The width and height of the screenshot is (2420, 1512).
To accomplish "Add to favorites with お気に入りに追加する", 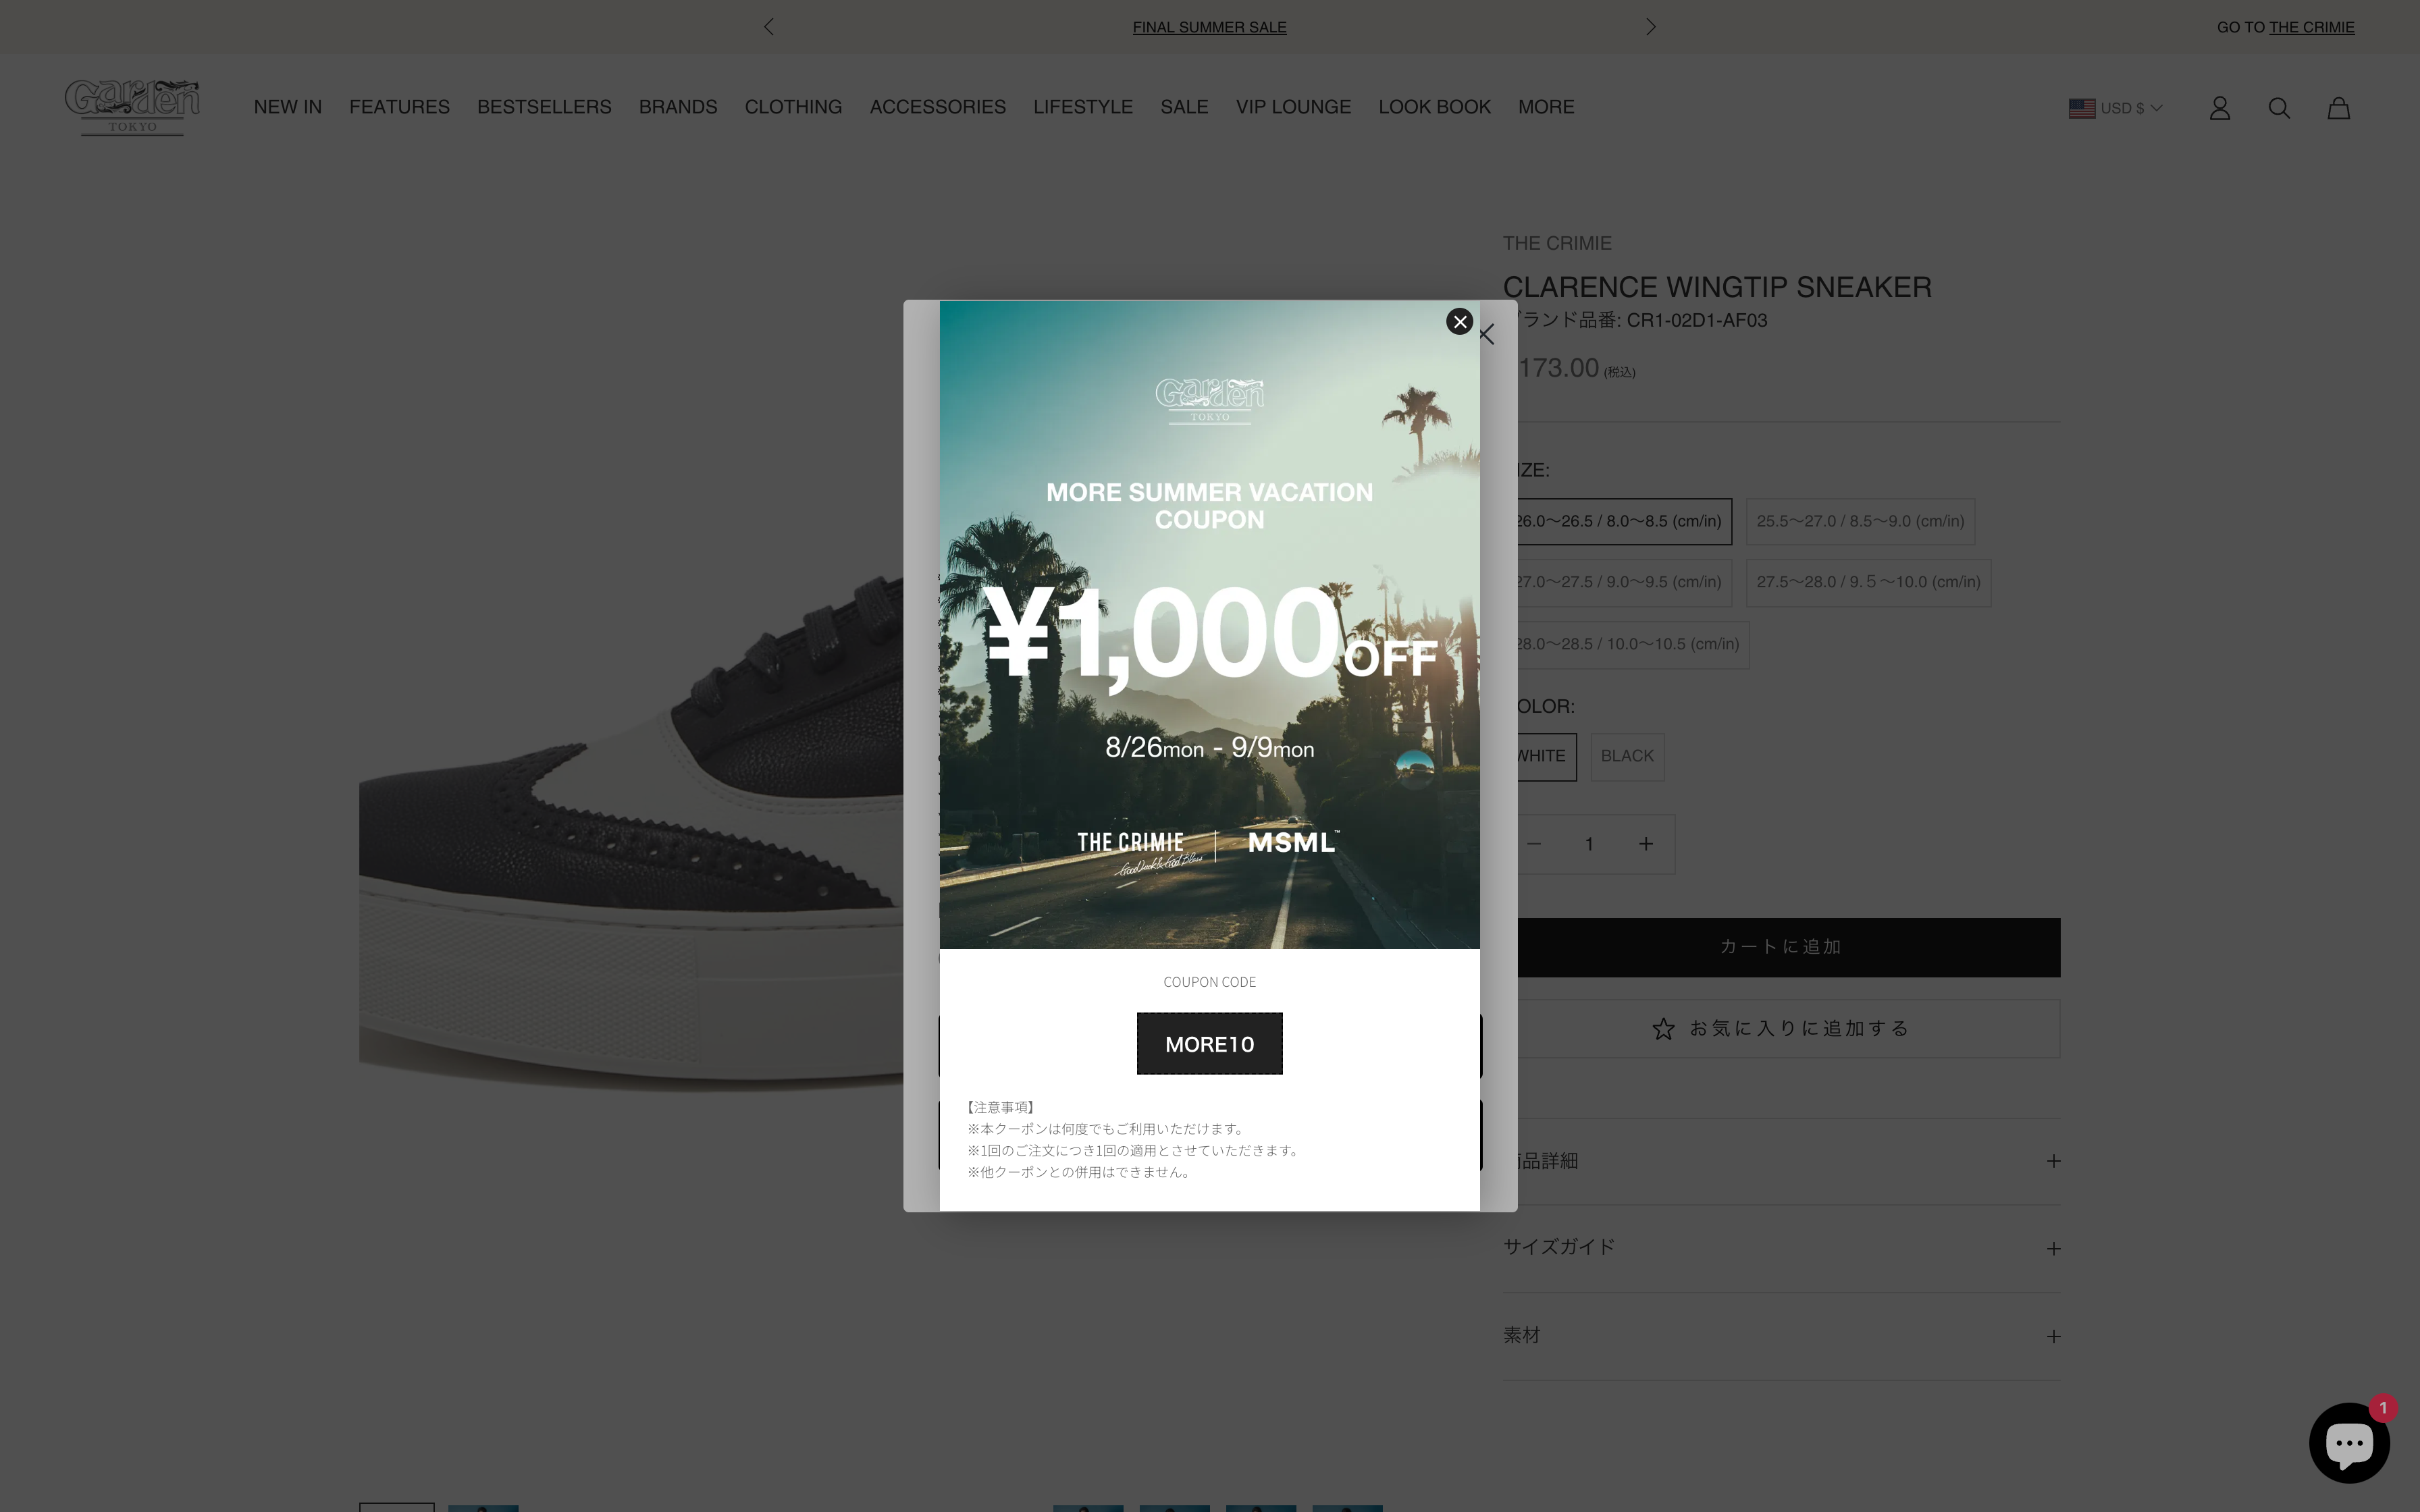I will [1781, 1029].
